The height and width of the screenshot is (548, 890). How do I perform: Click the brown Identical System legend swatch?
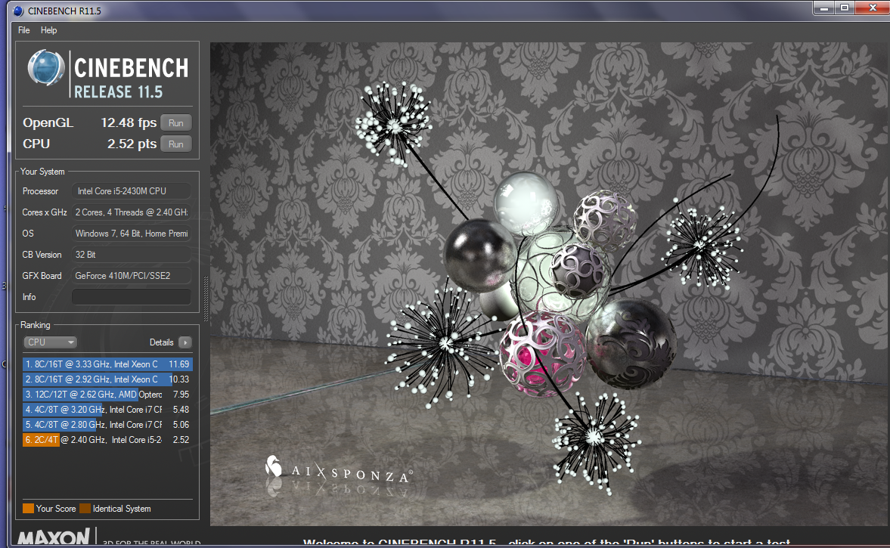(85, 508)
